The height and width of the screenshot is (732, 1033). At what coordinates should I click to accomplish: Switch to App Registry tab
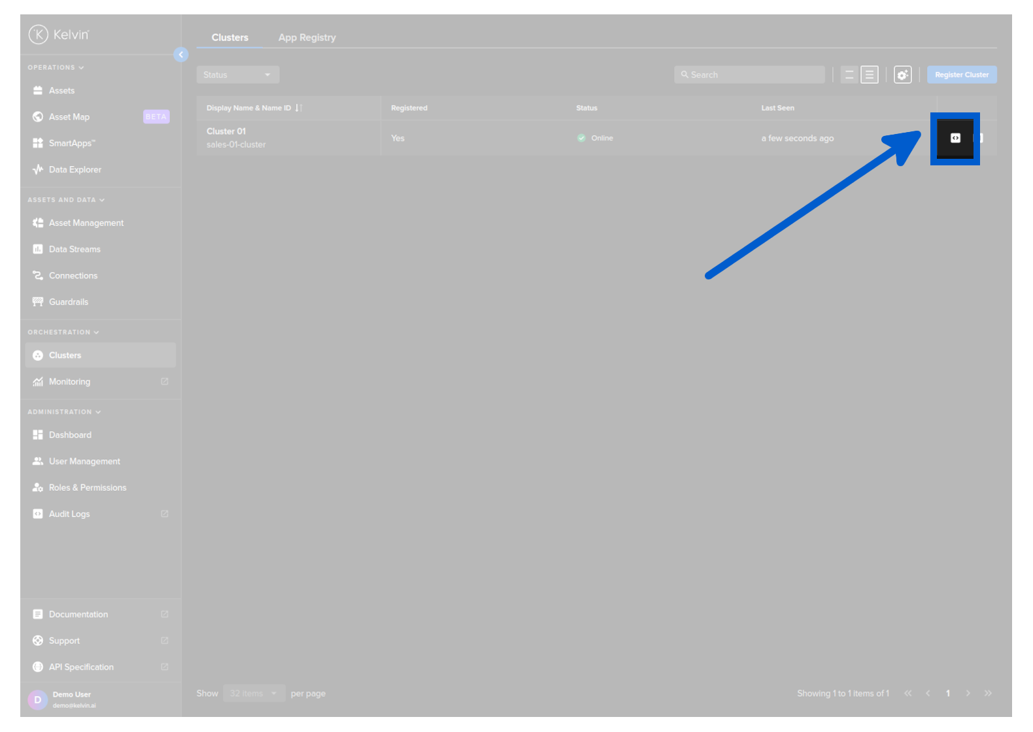click(x=307, y=38)
